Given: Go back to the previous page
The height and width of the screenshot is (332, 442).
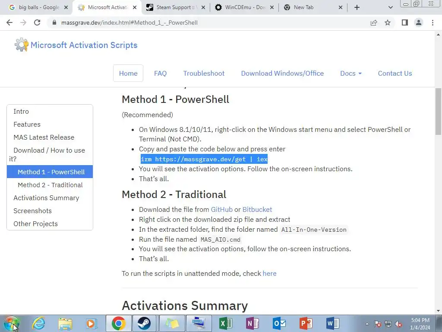Looking at the screenshot, I should (9, 22).
